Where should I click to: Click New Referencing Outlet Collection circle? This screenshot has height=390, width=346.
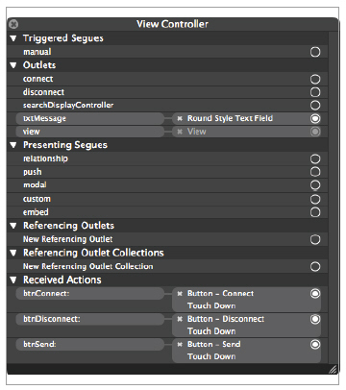pyautogui.click(x=315, y=266)
